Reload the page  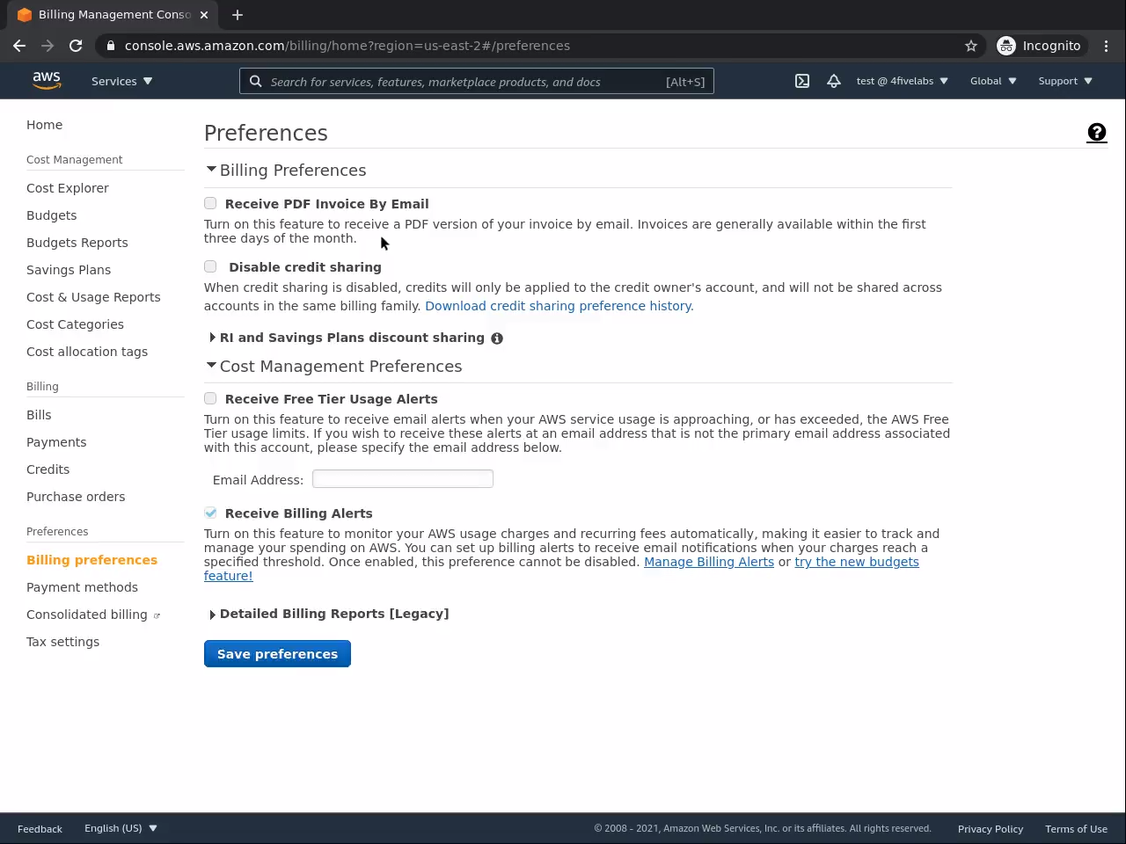coord(76,46)
